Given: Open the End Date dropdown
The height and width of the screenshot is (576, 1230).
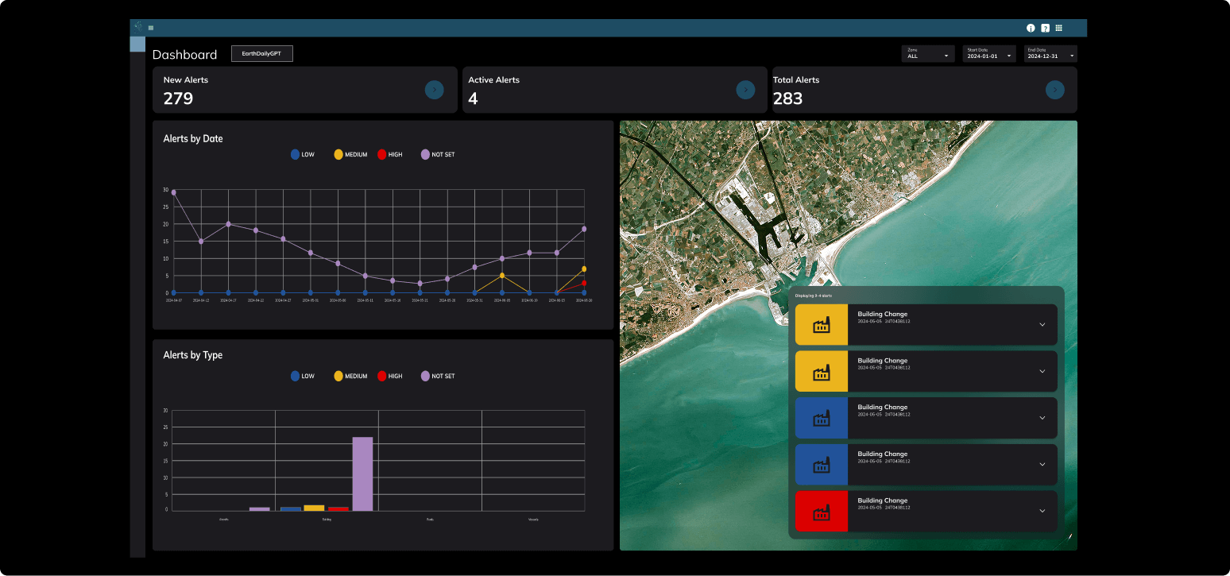Looking at the screenshot, I should point(1050,54).
